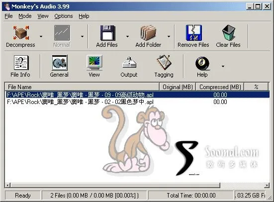Click the 03.25 GB free space status

coord(250,196)
